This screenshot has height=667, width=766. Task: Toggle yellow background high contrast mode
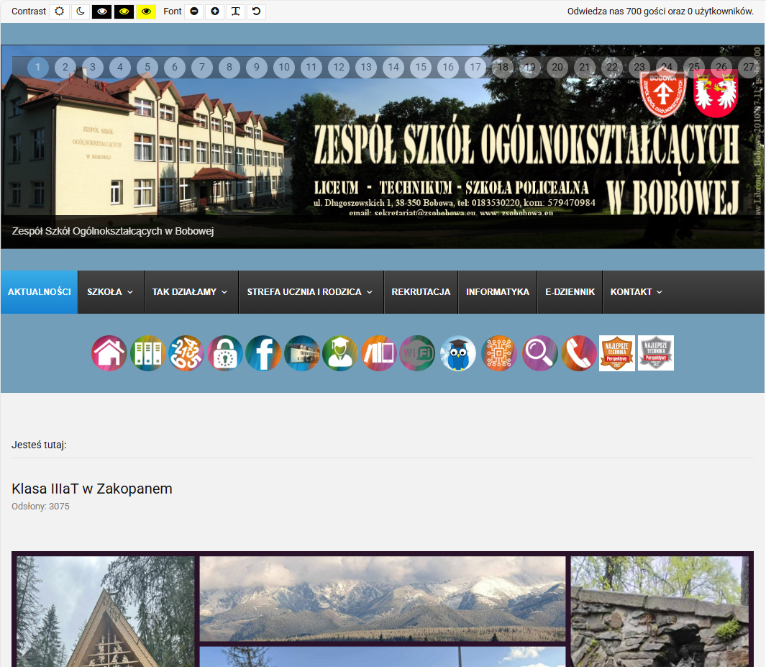(146, 12)
